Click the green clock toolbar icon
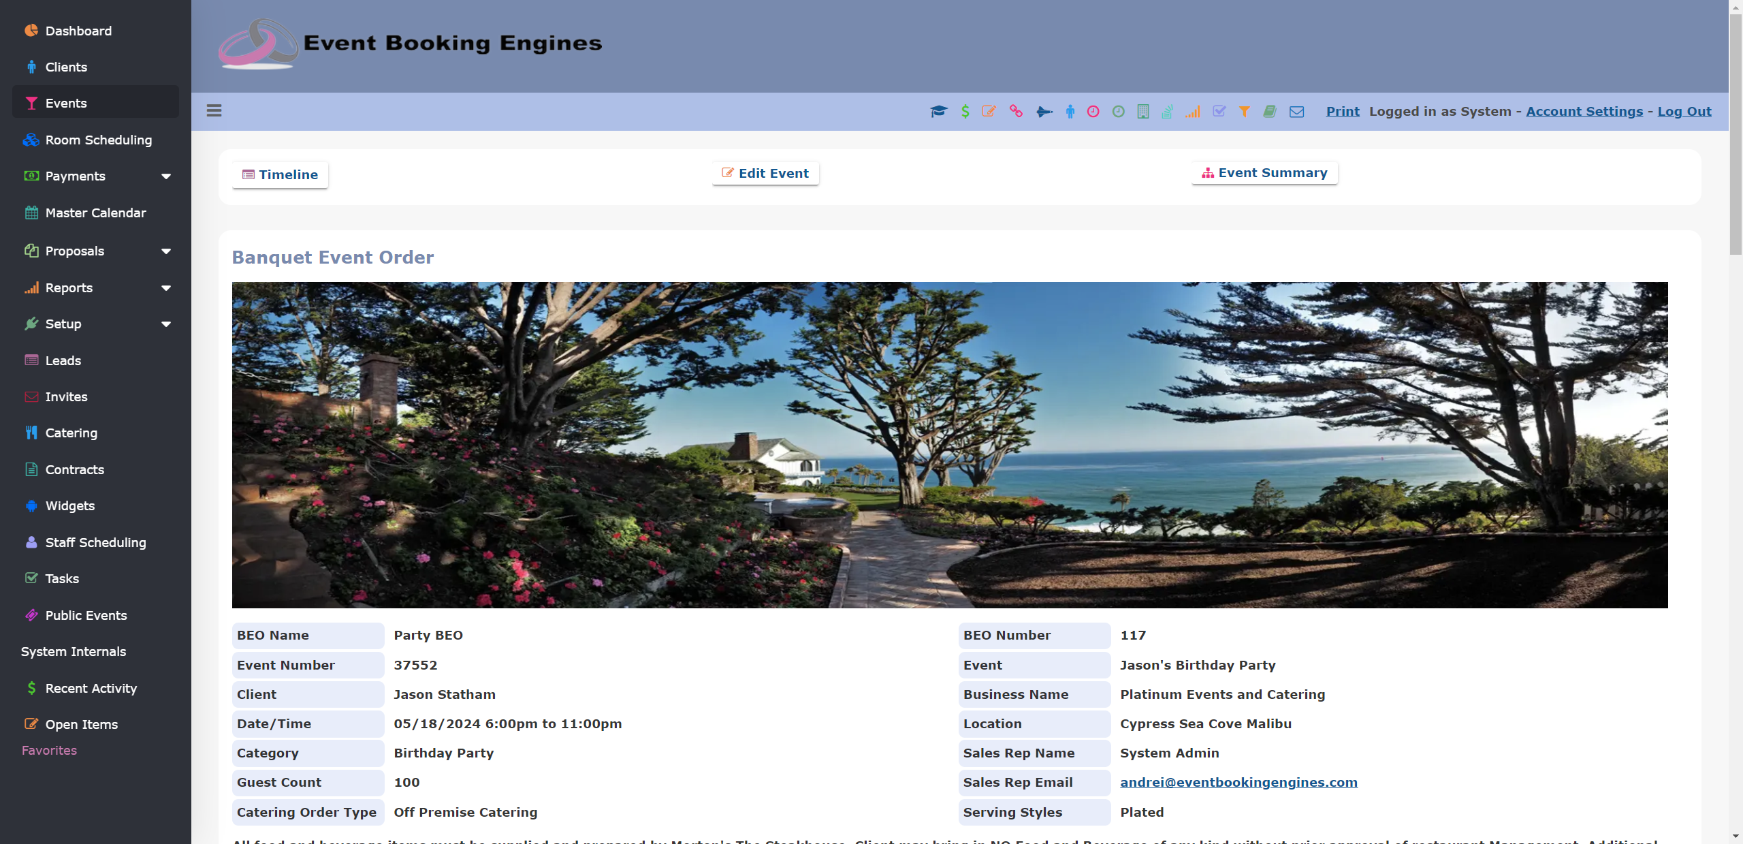 pos(1119,111)
